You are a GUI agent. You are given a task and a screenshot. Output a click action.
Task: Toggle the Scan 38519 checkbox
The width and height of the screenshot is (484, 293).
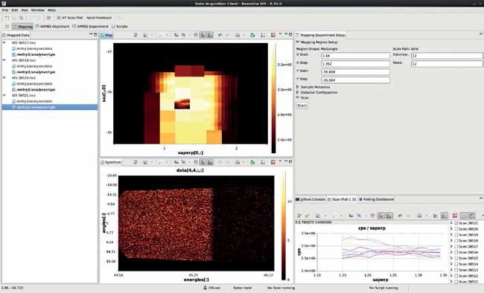(x=456, y=235)
